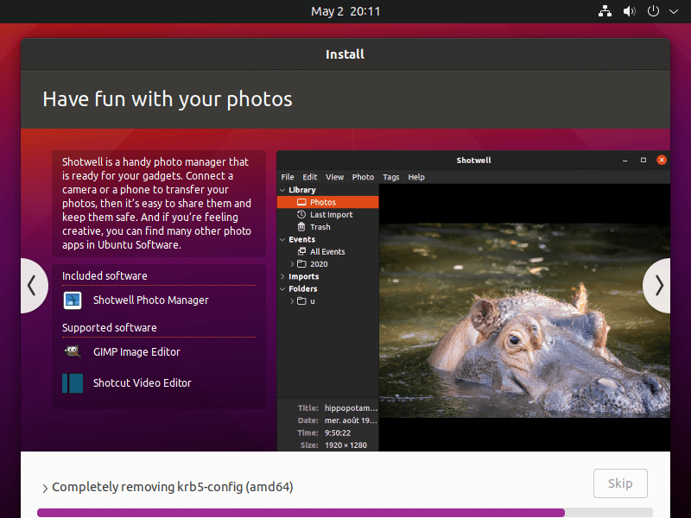Click the Shotwell Photo Manager icon

click(73, 300)
